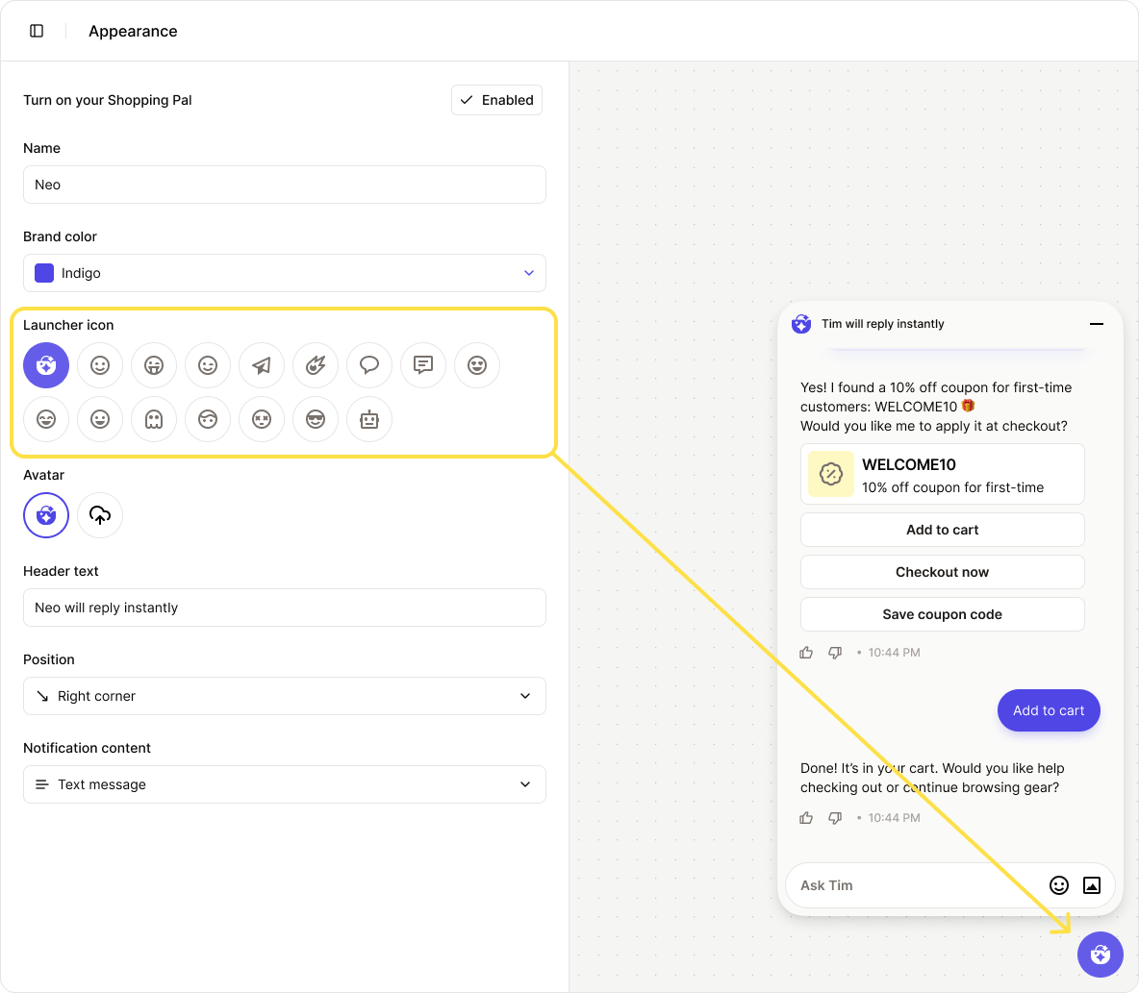Select the shopping bag sparkle launcher icon
Image resolution: width=1139 pixels, height=993 pixels.
46,365
